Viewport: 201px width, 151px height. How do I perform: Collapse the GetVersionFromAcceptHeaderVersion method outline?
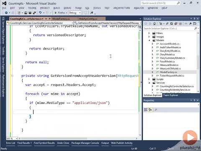(x=12, y=75)
